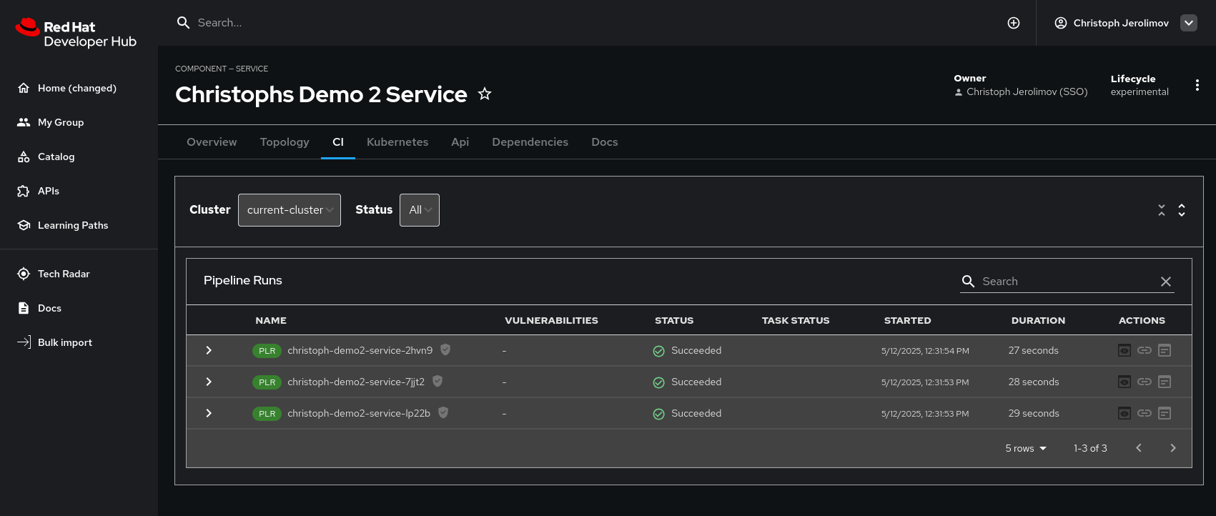Image resolution: width=1216 pixels, height=516 pixels.
Task: Open the 5 rows page size dropdown
Action: pos(1026,448)
